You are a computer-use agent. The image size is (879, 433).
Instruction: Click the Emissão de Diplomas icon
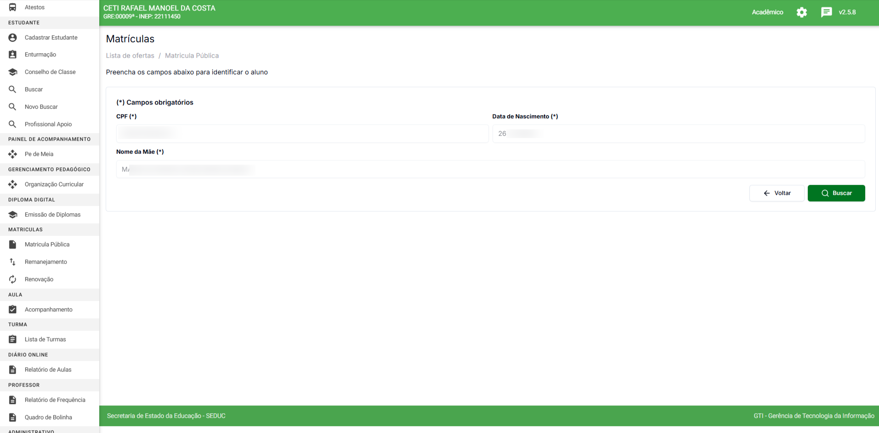tap(13, 215)
